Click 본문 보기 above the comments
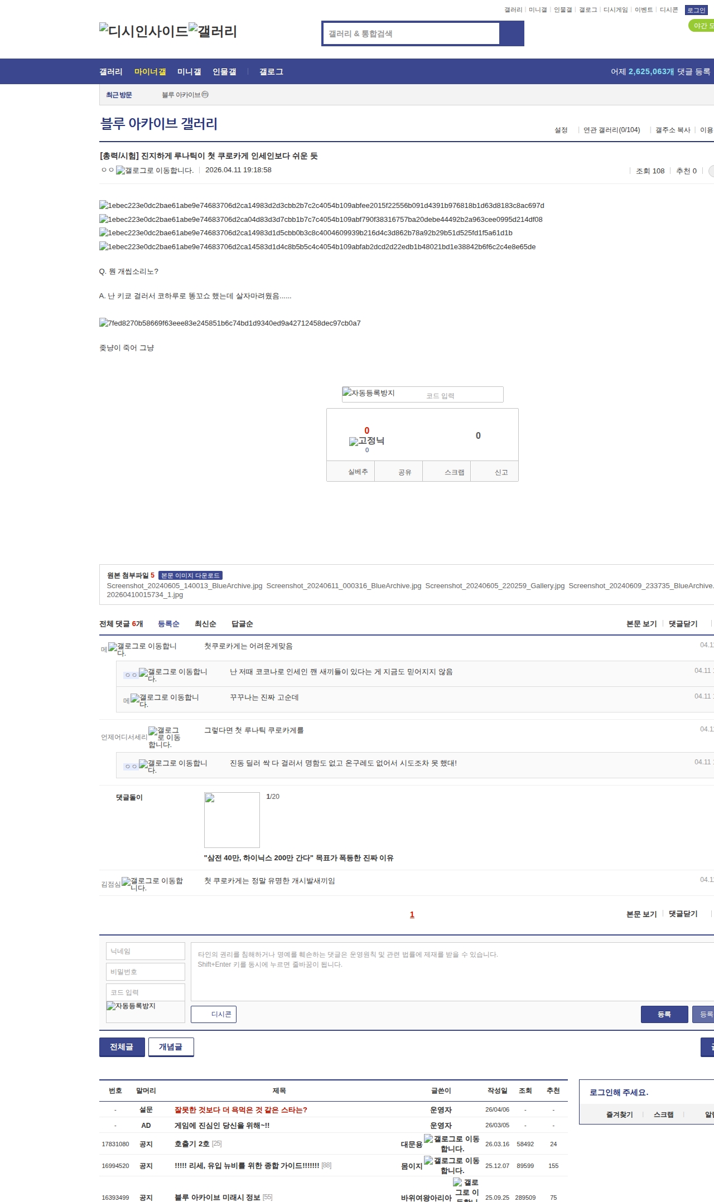The height and width of the screenshot is (1202, 714). tap(641, 624)
